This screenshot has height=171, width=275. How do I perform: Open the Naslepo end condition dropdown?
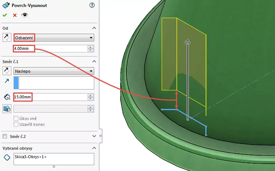(54, 71)
